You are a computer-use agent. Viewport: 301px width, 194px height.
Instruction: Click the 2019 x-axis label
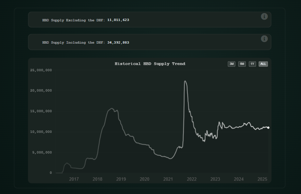(121, 179)
